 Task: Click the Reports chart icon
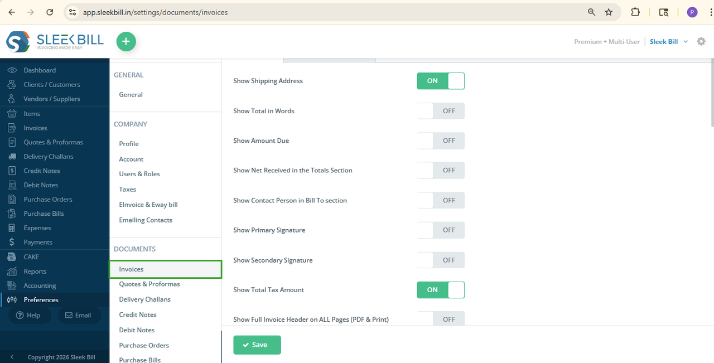[x=12, y=272]
